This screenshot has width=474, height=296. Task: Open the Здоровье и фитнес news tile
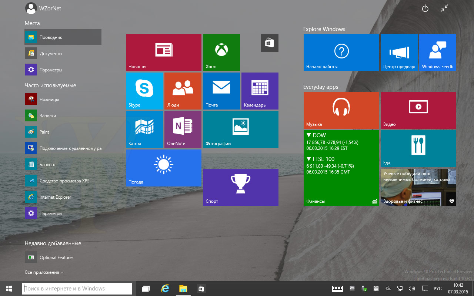click(418, 187)
